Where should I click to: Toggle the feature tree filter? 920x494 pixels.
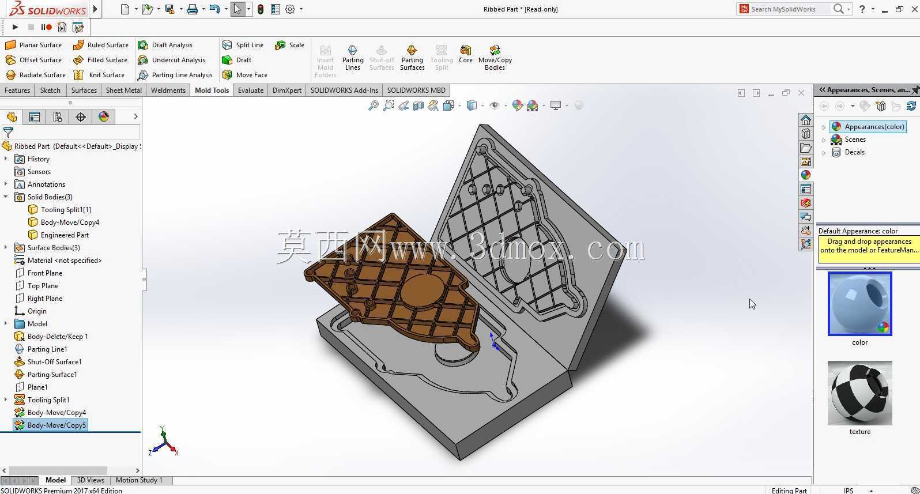pos(8,133)
